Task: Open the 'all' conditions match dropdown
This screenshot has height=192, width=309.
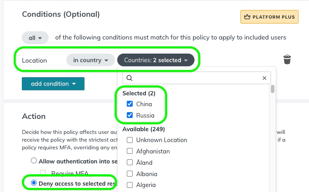Action: pyautogui.click(x=35, y=38)
